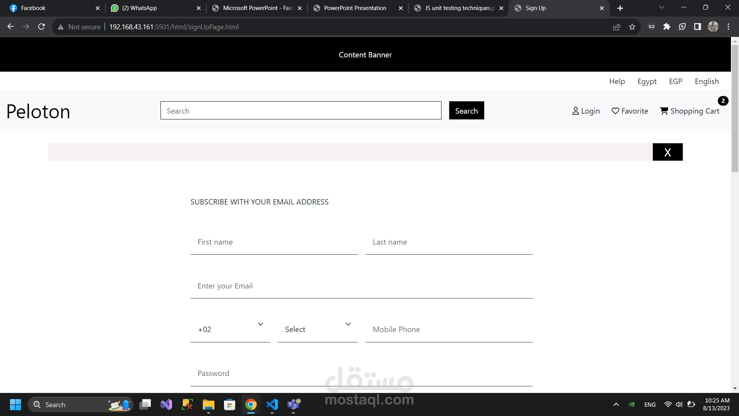This screenshot has height=416, width=739.
Task: Click the share page icon
Action: click(617, 27)
